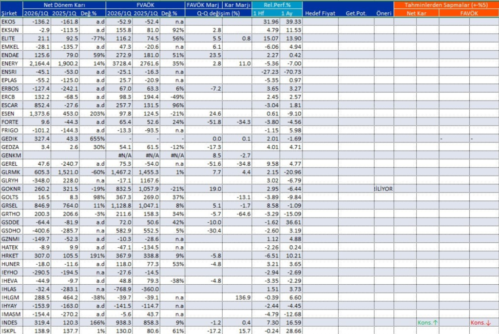Click the EMKEL row label
This screenshot has width=499, height=334.
[12, 47]
